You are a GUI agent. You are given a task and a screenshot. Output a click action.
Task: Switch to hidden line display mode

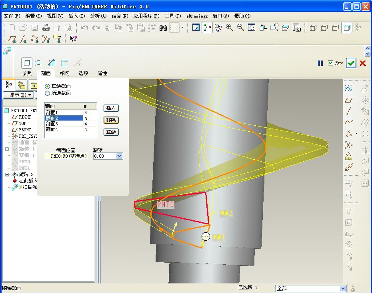point(324,28)
